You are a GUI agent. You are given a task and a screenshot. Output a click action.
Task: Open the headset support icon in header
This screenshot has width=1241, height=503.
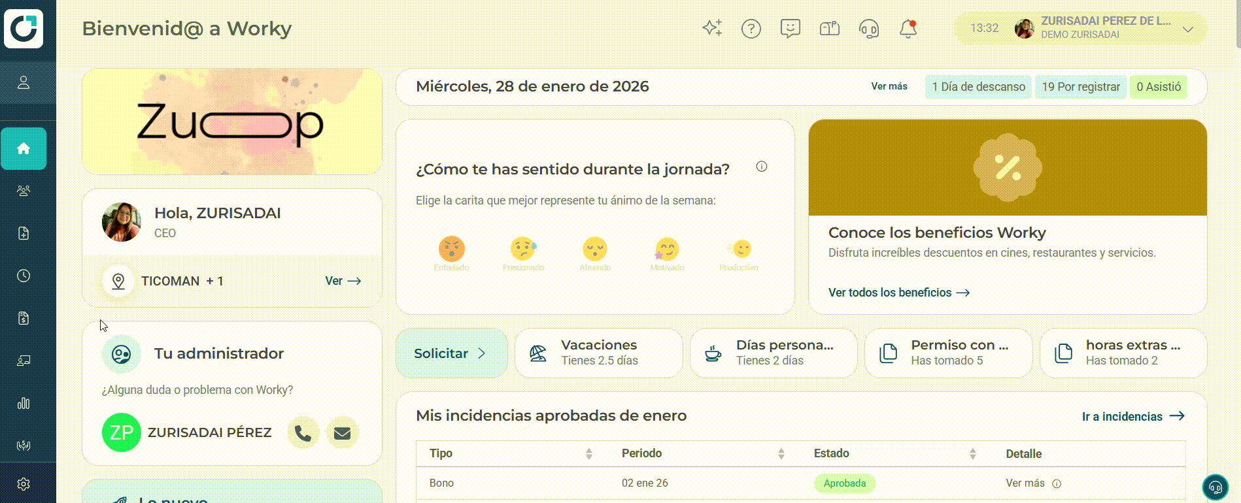869,29
